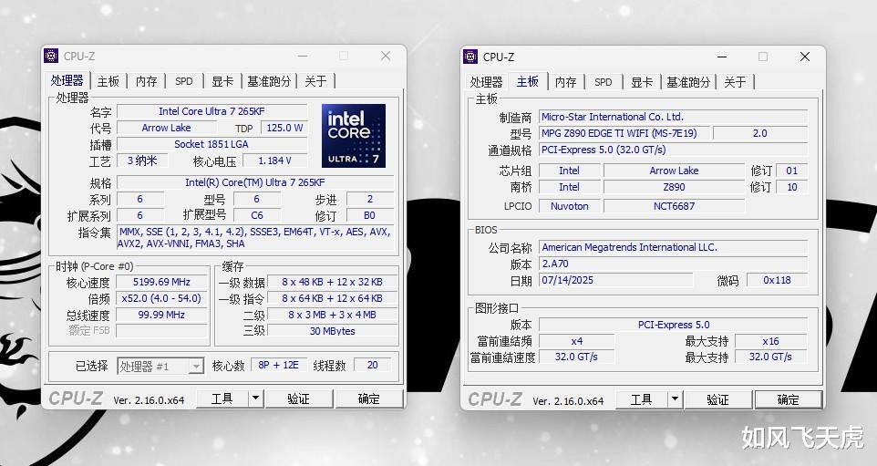Click the Z890 southbridge value
877x466 pixels.
674,187
